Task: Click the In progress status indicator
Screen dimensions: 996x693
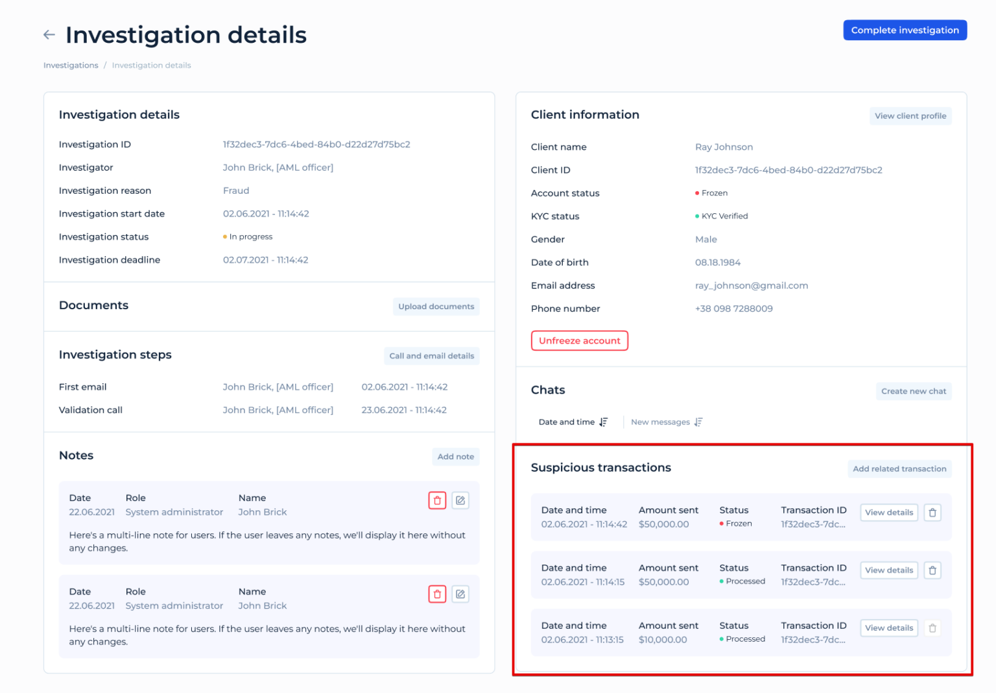Action: point(248,237)
